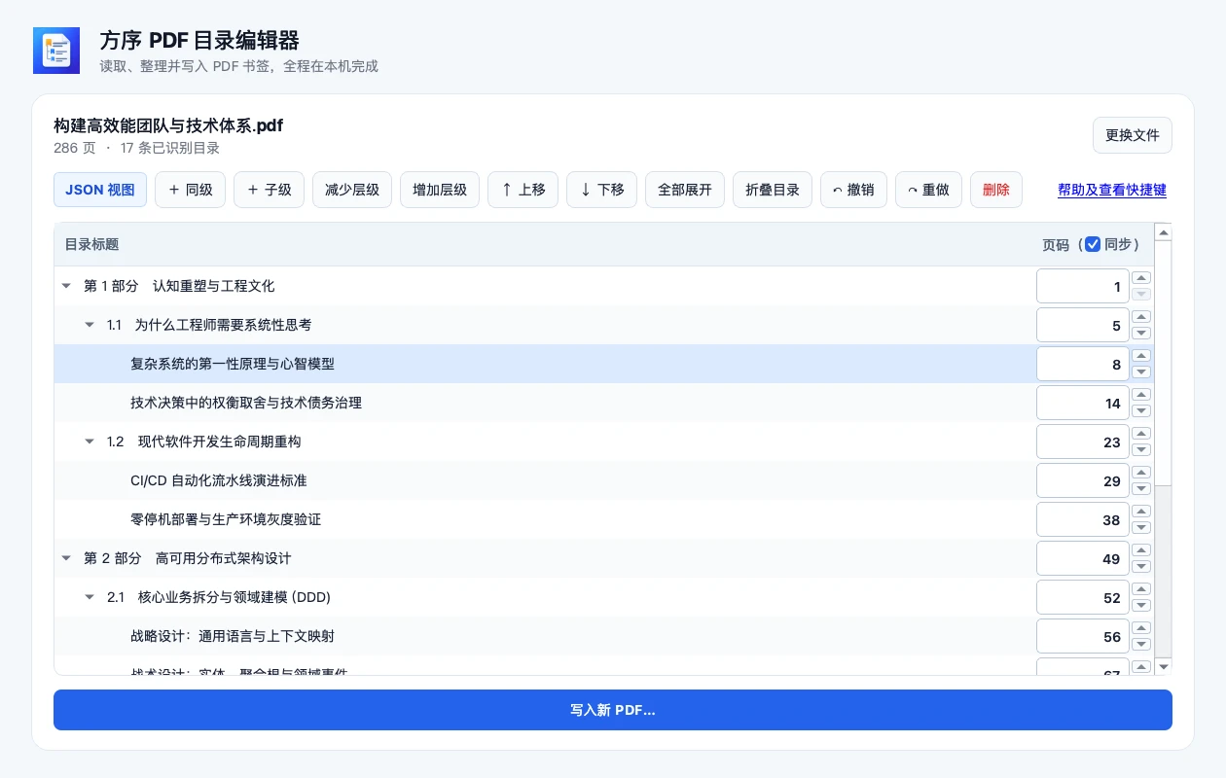
Task: Click 减少层级 button
Action: coord(352,190)
